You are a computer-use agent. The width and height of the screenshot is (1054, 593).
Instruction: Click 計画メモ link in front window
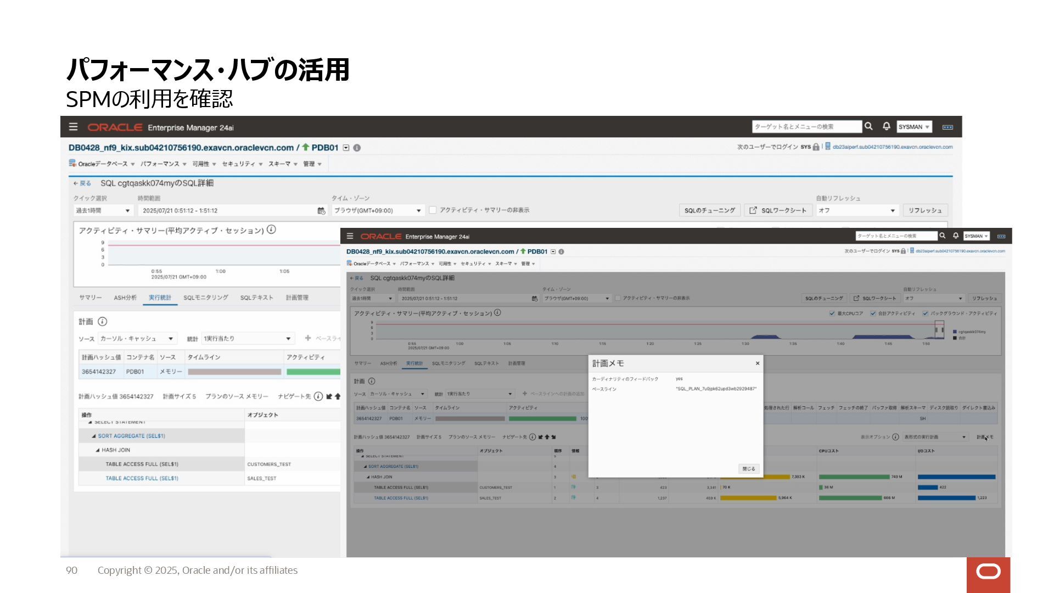click(x=985, y=437)
